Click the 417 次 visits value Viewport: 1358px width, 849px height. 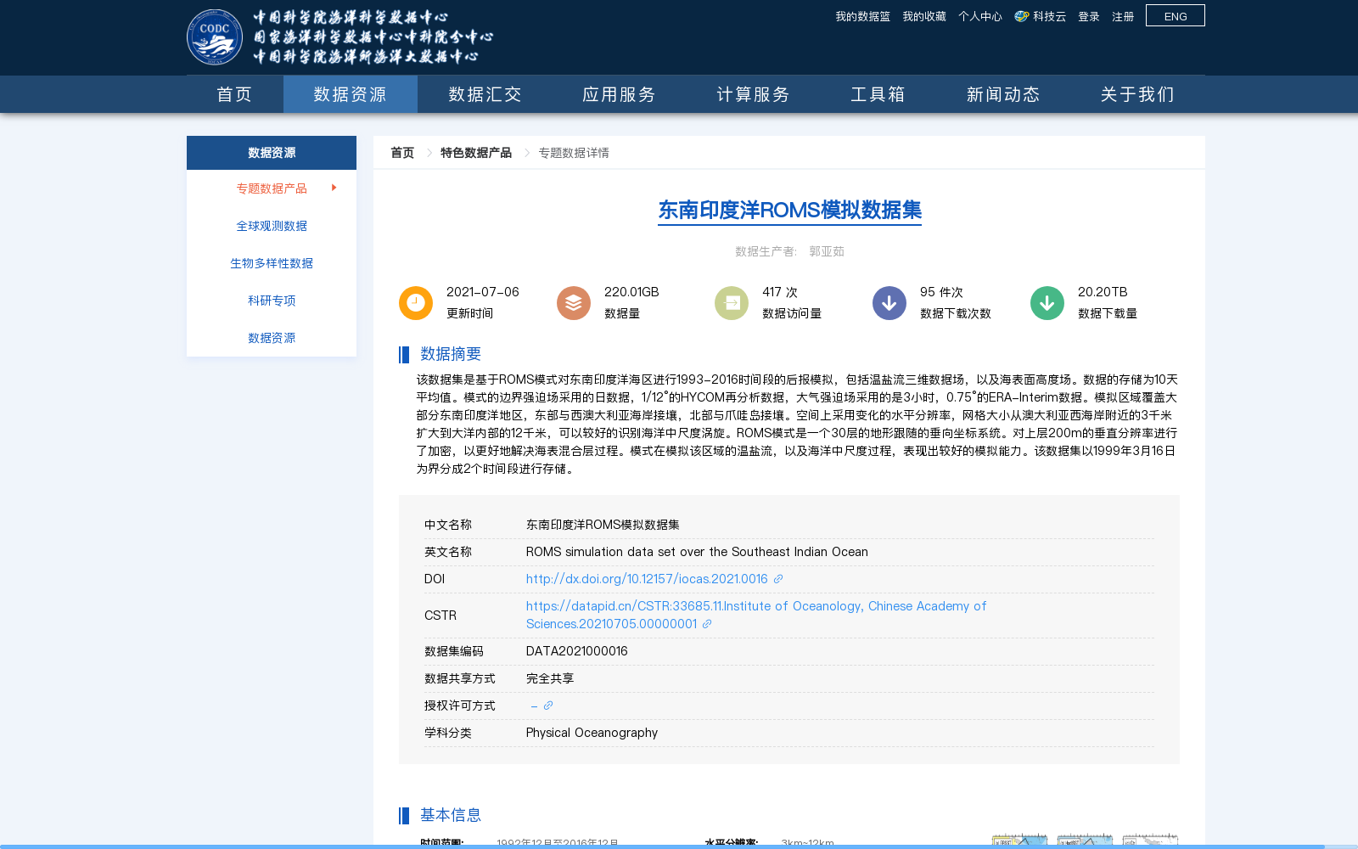point(780,292)
